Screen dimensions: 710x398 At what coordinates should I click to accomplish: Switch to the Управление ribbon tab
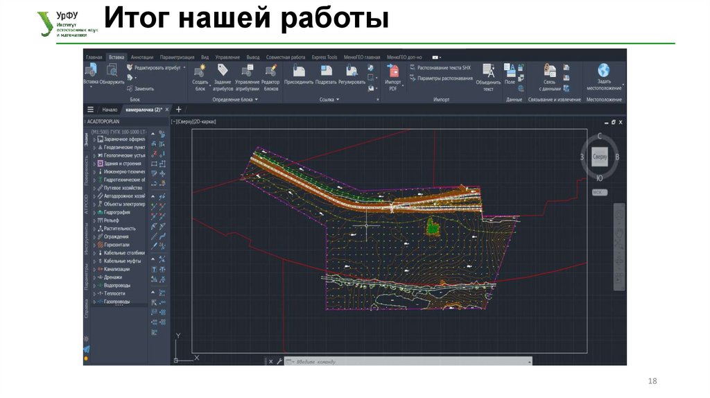pos(227,57)
